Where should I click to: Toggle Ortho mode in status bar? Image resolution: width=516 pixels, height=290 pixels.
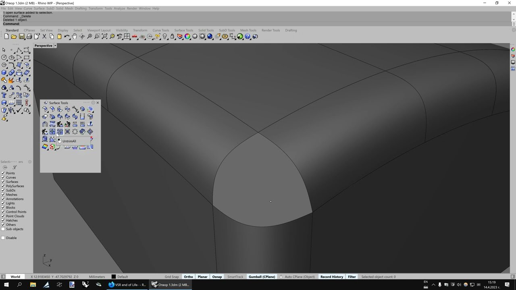(188, 277)
